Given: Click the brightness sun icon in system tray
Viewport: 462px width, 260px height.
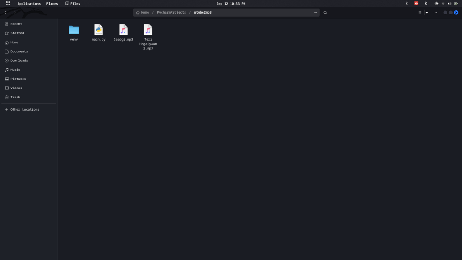Looking at the screenshot, I should coord(436,4).
